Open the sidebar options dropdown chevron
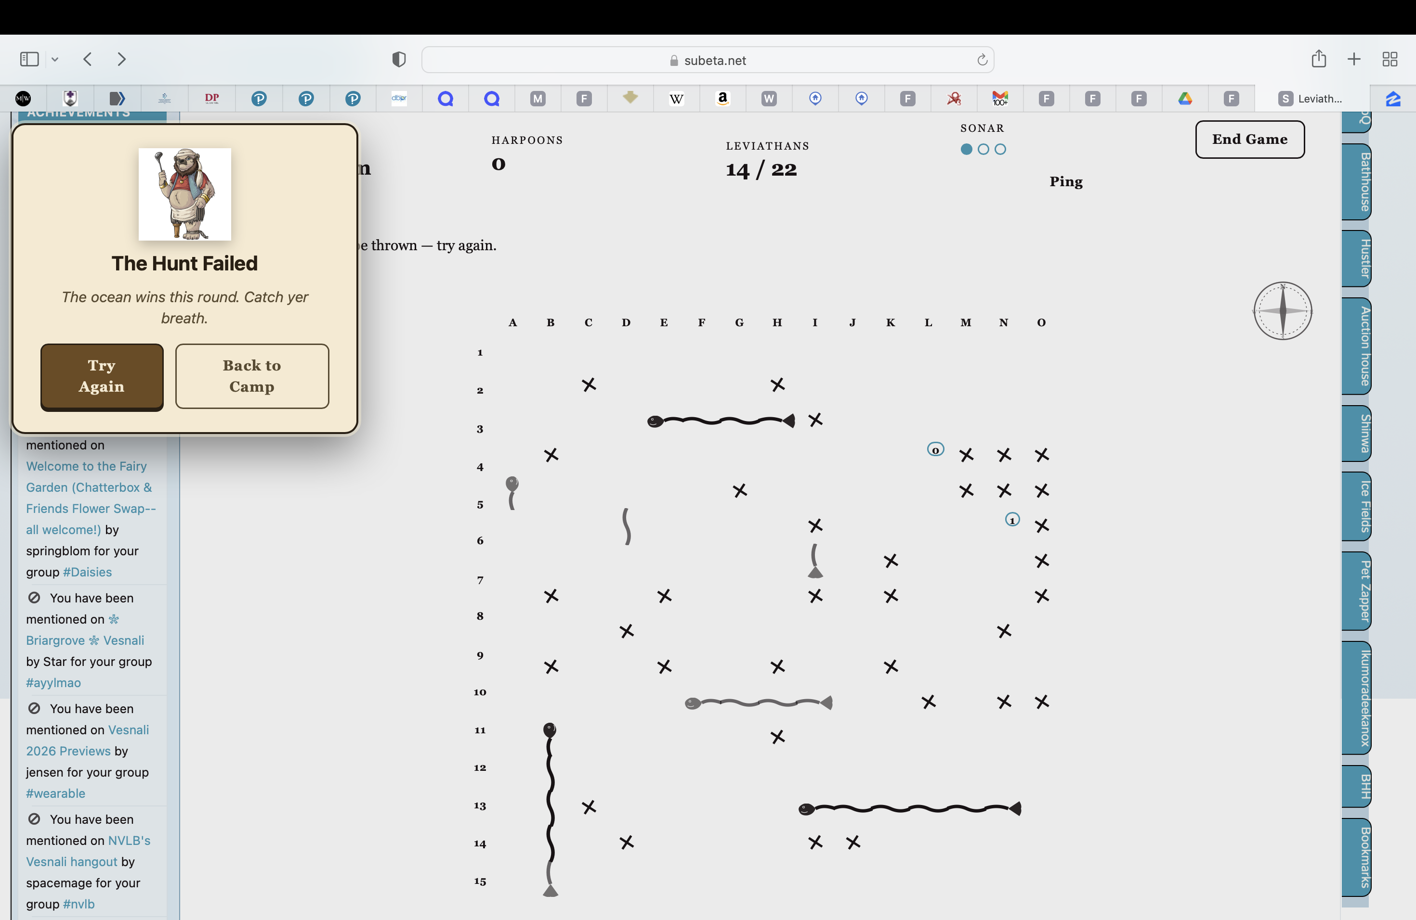 tap(55, 60)
